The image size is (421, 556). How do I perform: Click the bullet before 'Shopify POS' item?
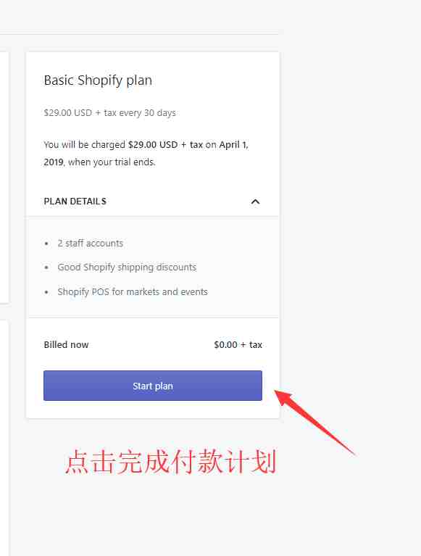pos(46,292)
